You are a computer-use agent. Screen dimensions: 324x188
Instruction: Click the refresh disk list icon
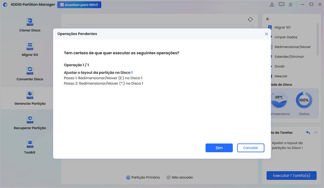pyautogui.click(x=250, y=19)
